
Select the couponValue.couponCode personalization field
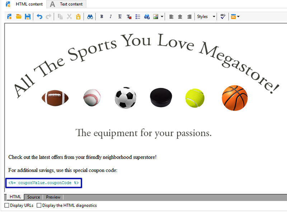[43, 183]
